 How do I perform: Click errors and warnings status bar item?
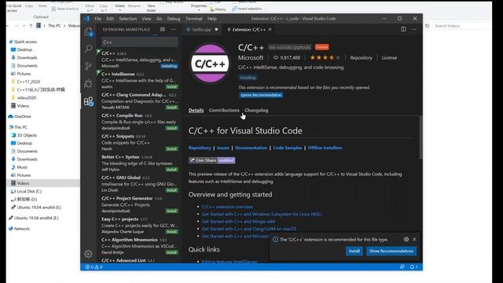(x=94, y=267)
